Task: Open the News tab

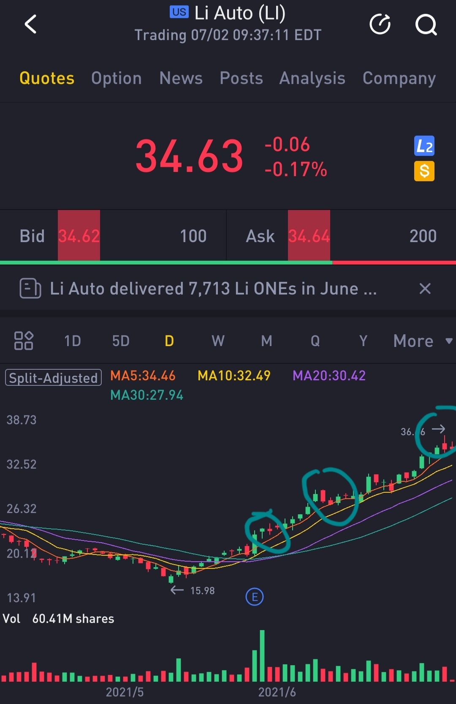Action: pyautogui.click(x=181, y=79)
